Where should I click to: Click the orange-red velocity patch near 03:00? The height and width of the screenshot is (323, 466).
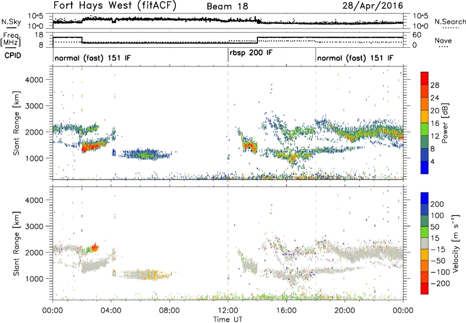(x=94, y=247)
